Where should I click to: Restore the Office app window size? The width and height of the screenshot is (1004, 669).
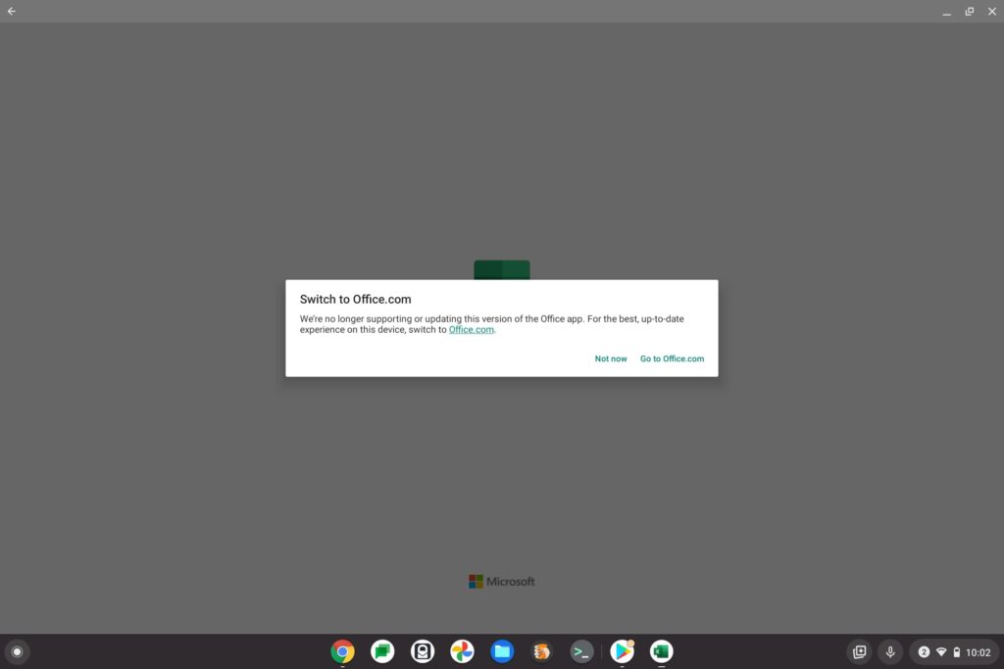pos(970,11)
